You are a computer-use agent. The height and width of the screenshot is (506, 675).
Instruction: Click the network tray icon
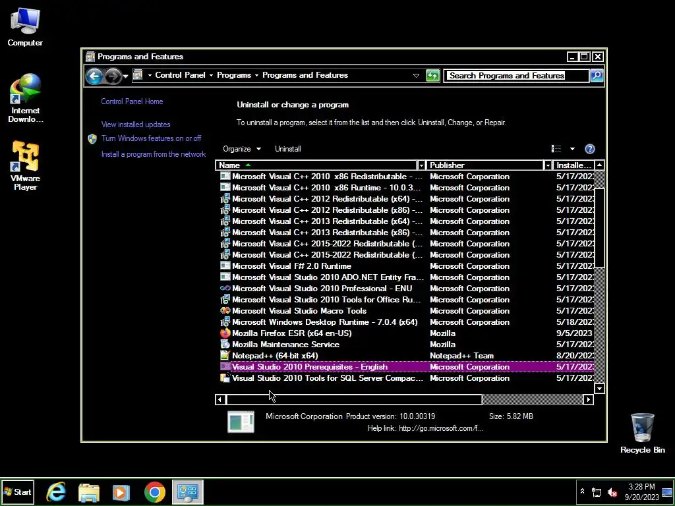click(x=596, y=492)
